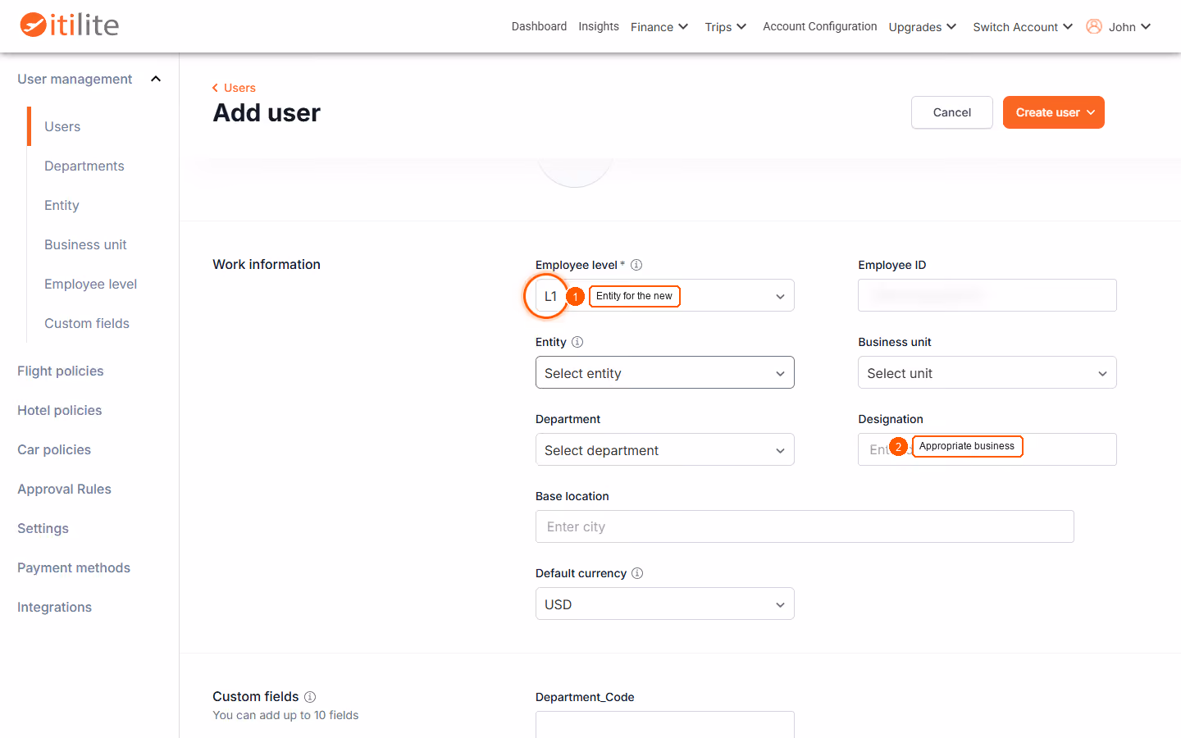Open Settings in the sidebar
1181x738 pixels.
pyautogui.click(x=43, y=528)
